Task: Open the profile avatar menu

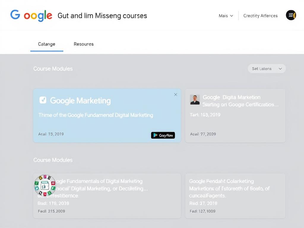Action: pos(291,15)
